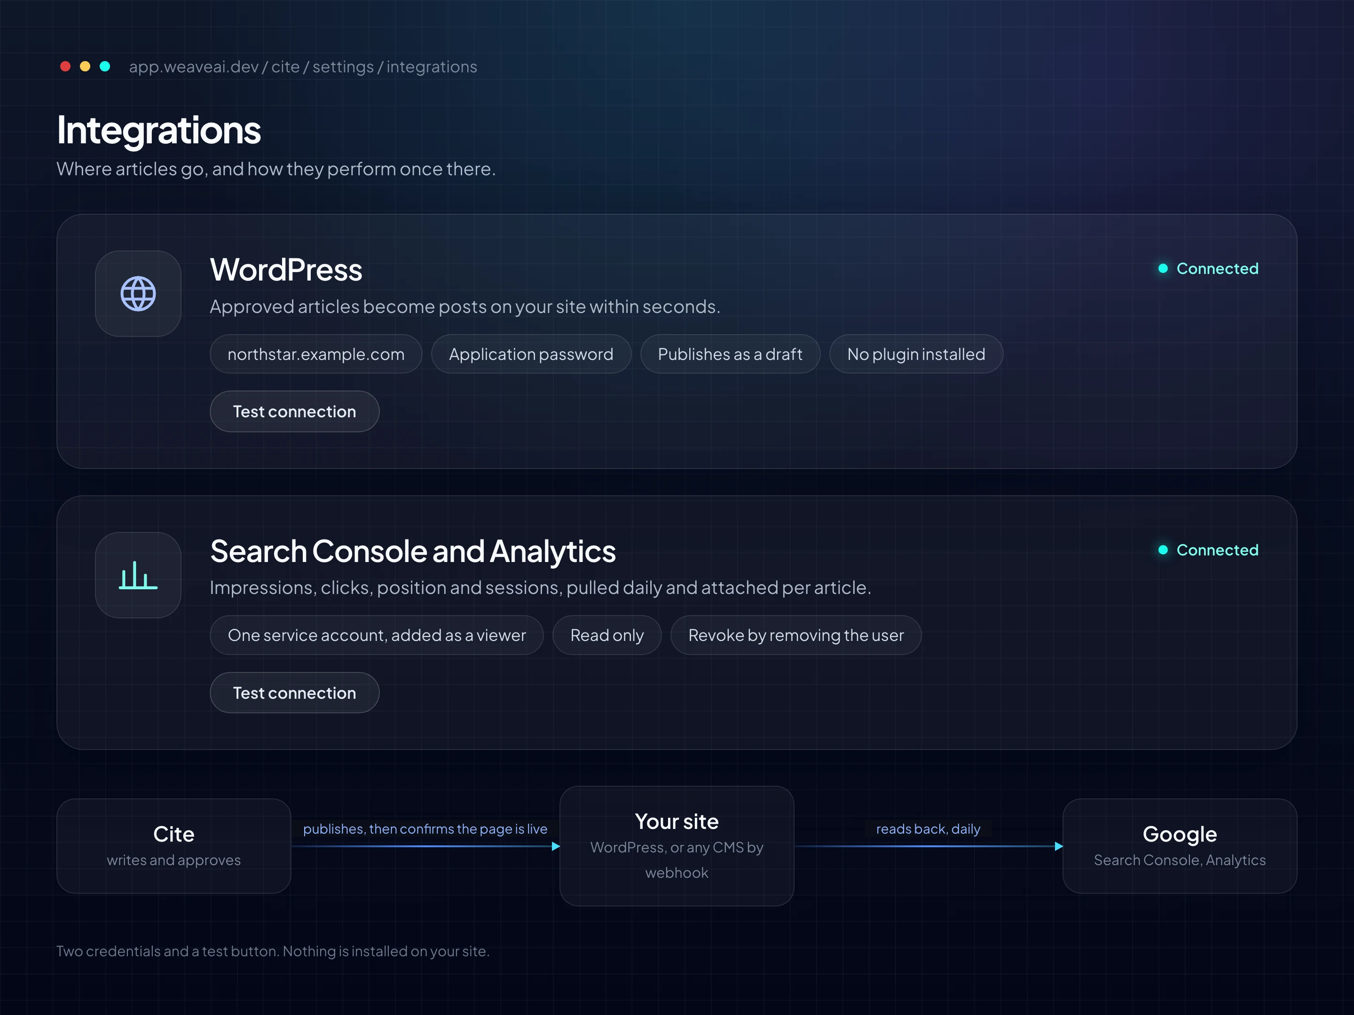1354x1015 pixels.
Task: Click 'publishes, then confirms the page is live' label
Action: click(x=425, y=829)
